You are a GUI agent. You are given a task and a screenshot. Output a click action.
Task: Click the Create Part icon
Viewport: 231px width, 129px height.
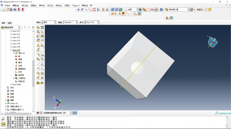[38, 27]
